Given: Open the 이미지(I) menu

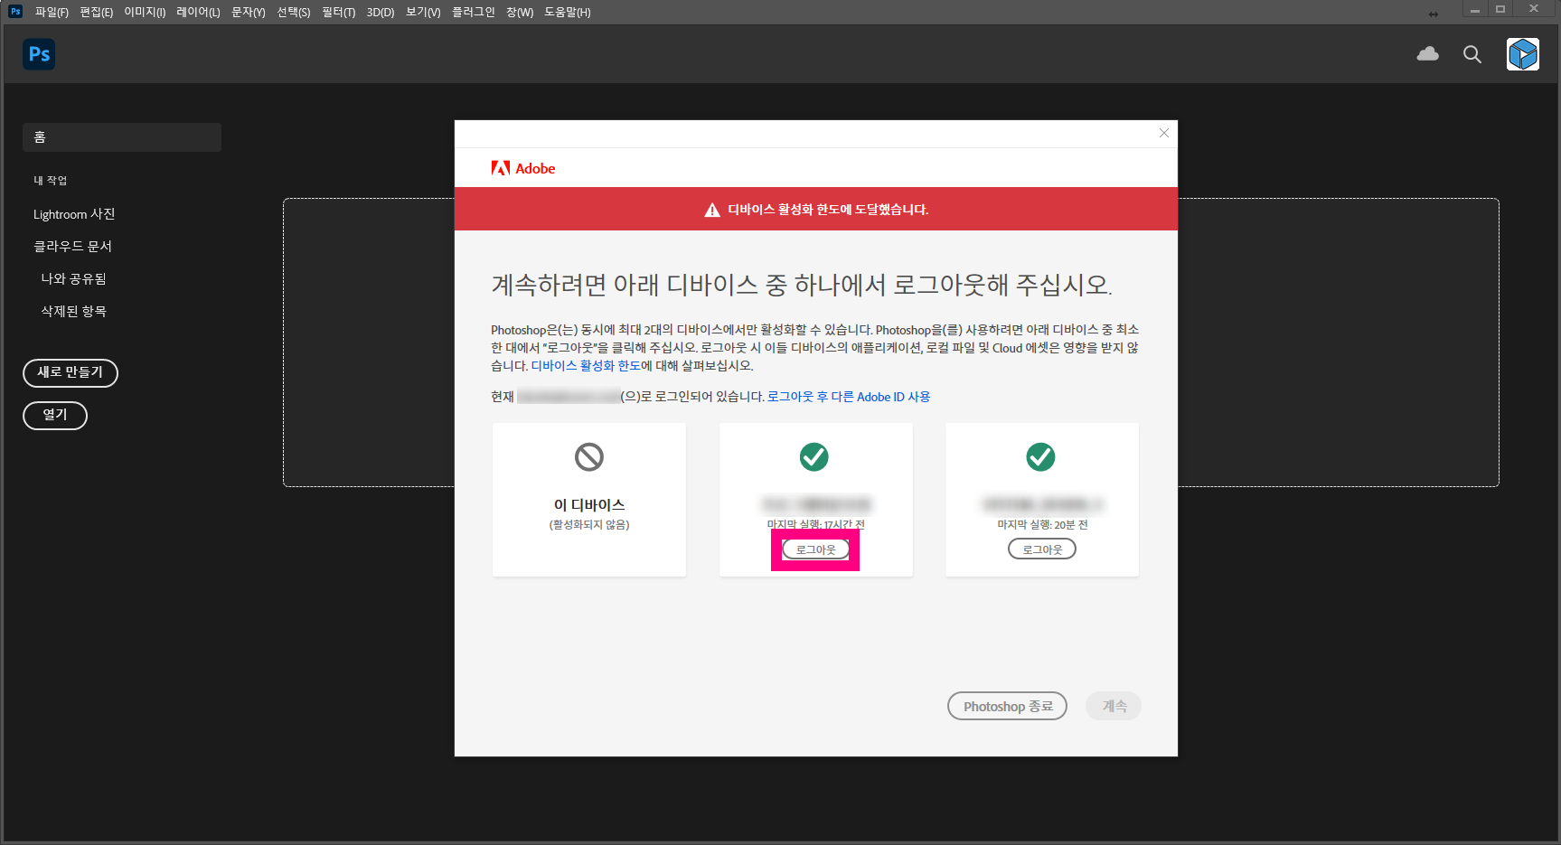Looking at the screenshot, I should (x=145, y=12).
